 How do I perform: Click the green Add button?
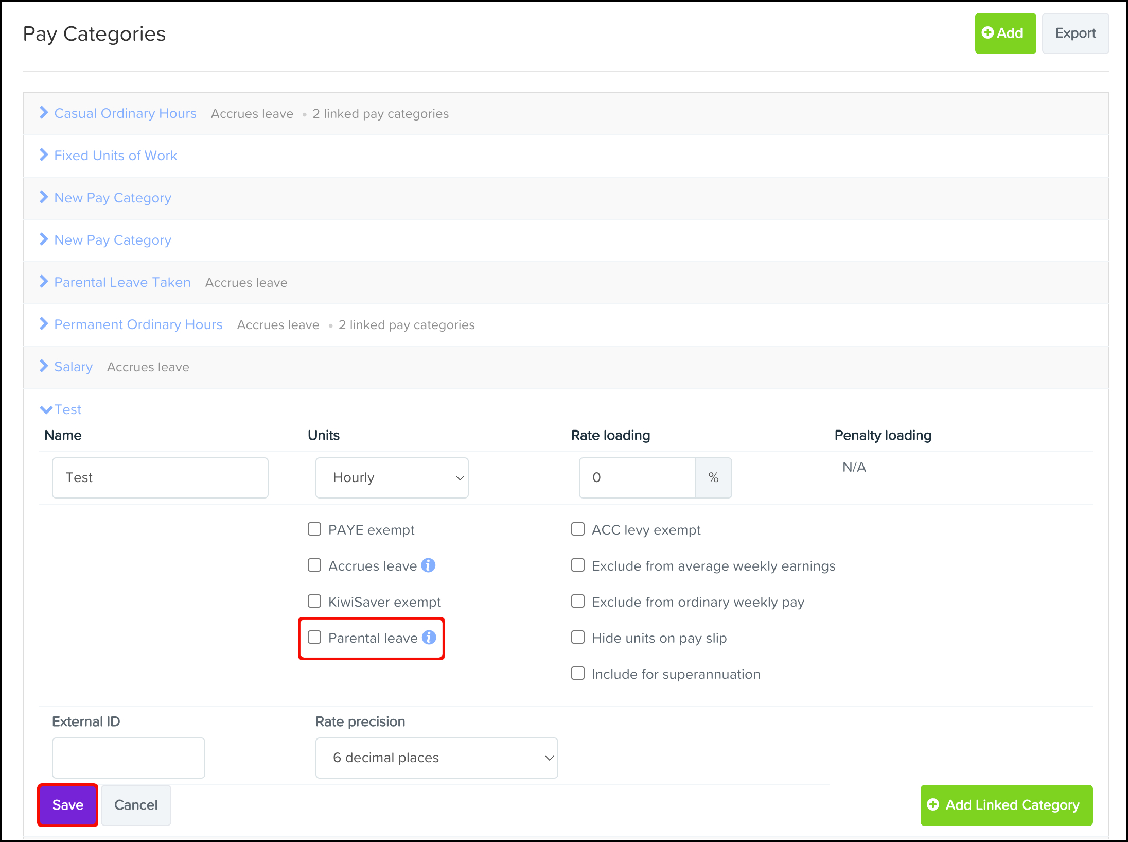pos(1005,33)
